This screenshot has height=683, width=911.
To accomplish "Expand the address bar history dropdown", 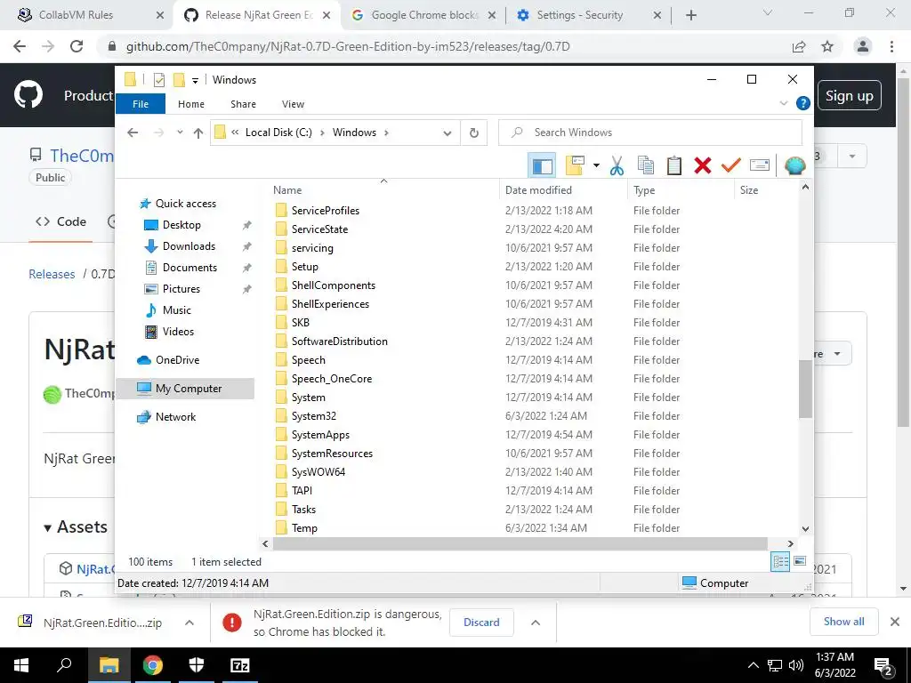I will click(x=447, y=133).
